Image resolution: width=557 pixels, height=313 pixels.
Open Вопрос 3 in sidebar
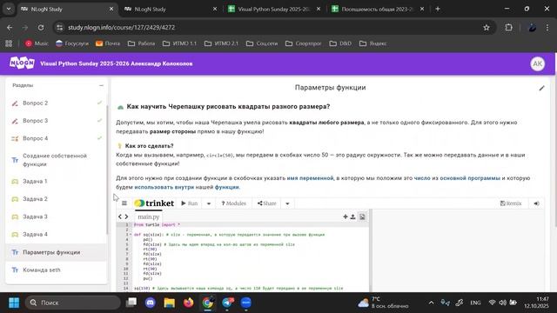(x=56, y=121)
